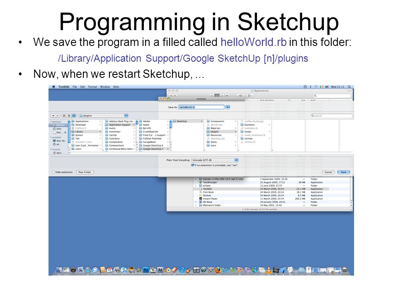398x298 pixels.
Task: Open Photoshop from the Dock
Action: [x=146, y=270]
